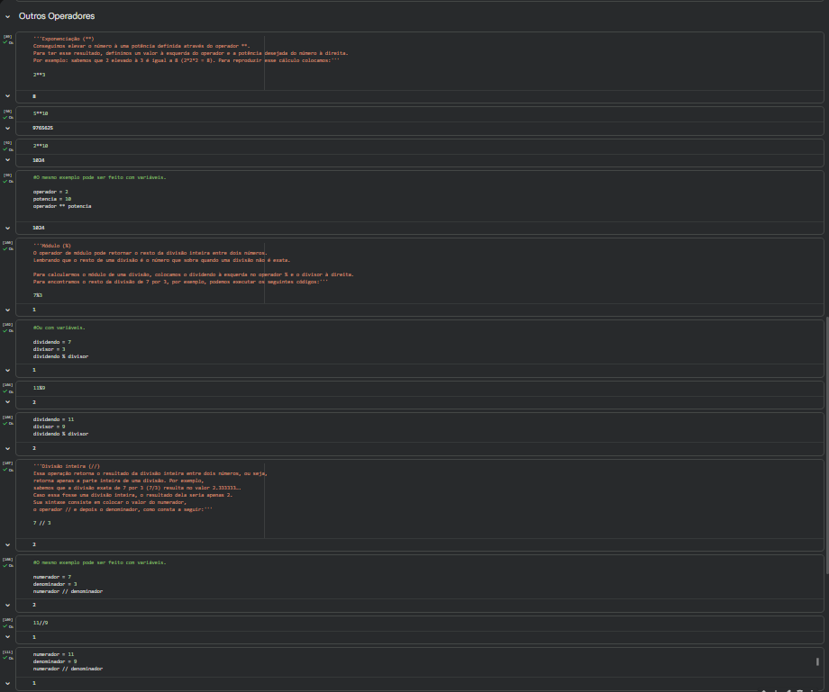829x692 pixels.
Task: Click the 2**10 code line
Action: (x=41, y=146)
